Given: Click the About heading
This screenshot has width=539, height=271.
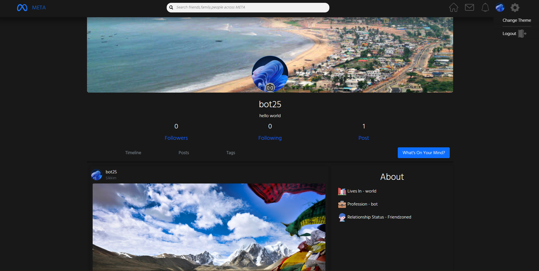Looking at the screenshot, I should (392, 177).
